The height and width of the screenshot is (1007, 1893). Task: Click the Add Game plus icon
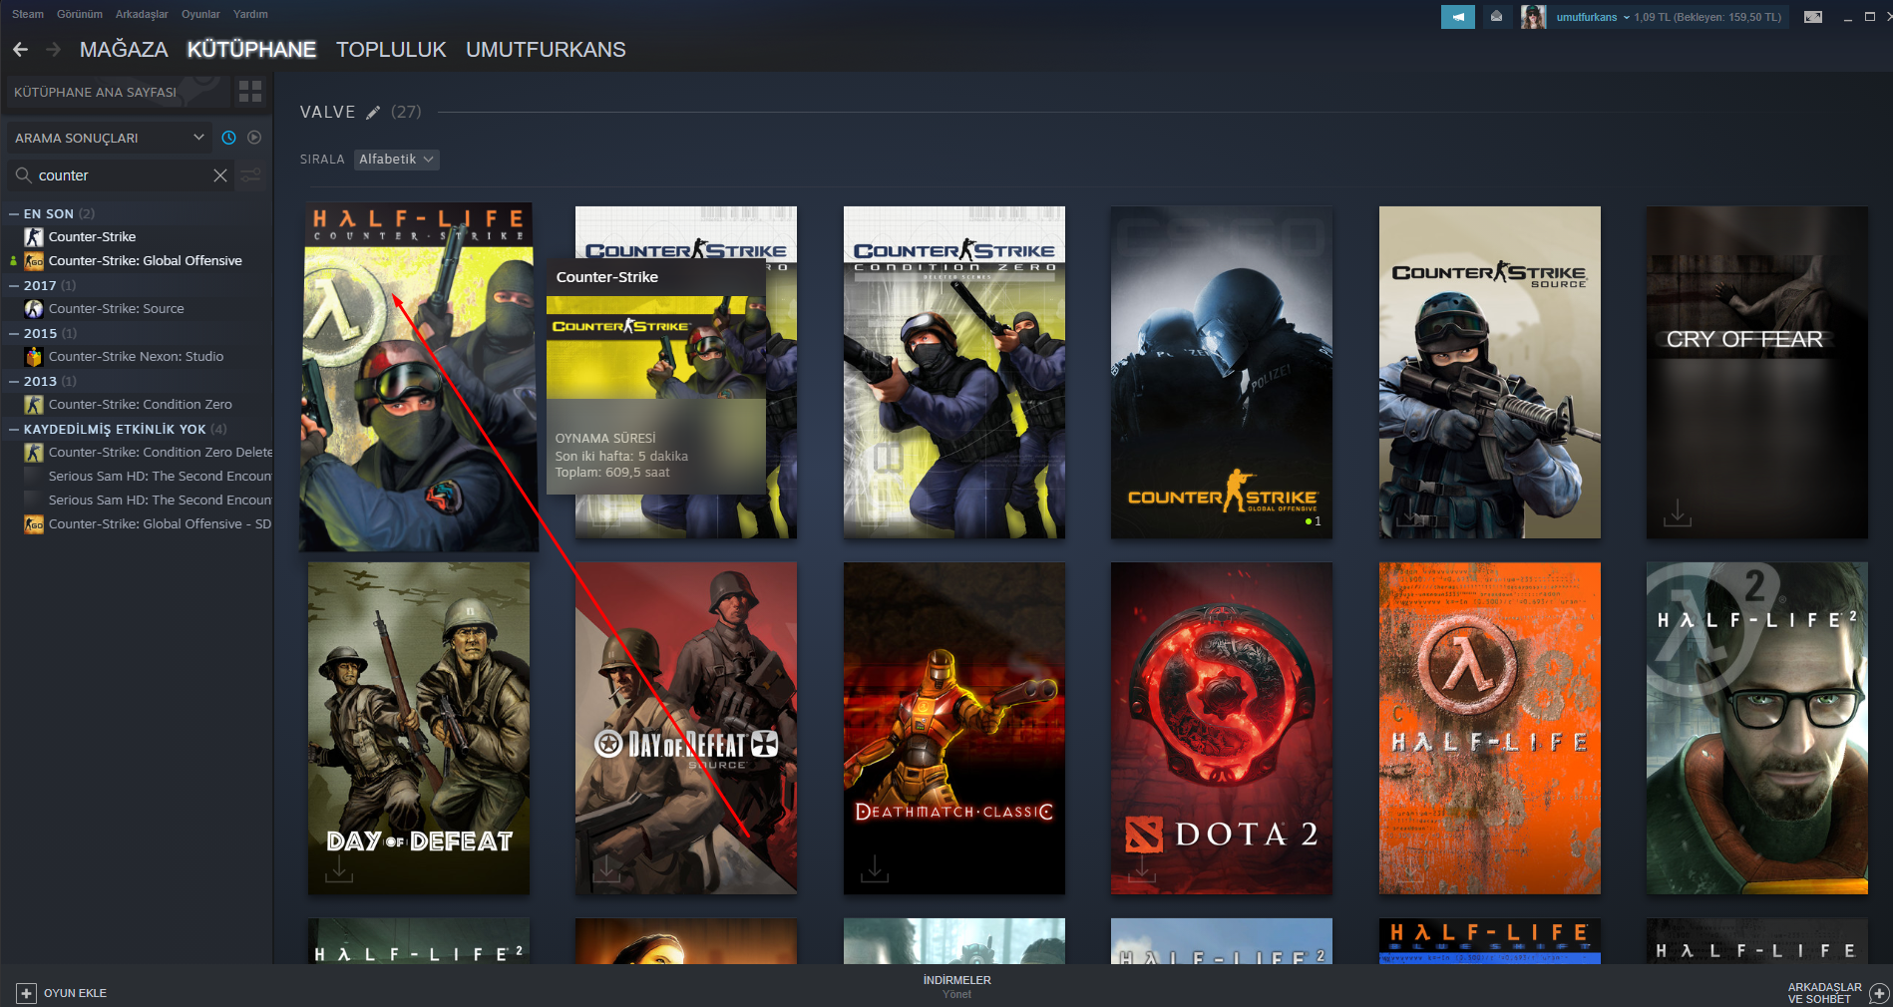[x=26, y=993]
